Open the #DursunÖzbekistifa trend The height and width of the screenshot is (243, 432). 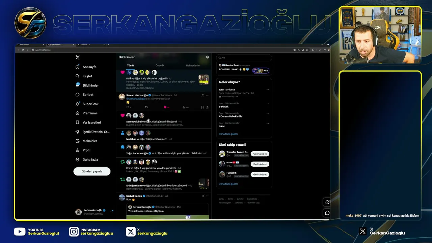(x=231, y=116)
